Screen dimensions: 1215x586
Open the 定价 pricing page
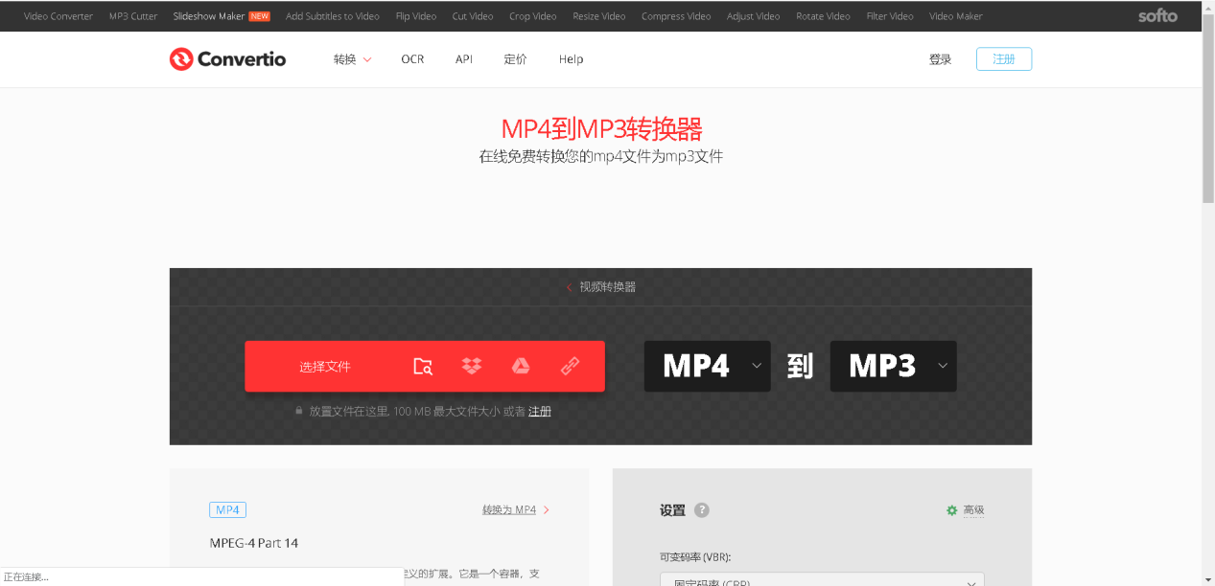click(515, 59)
